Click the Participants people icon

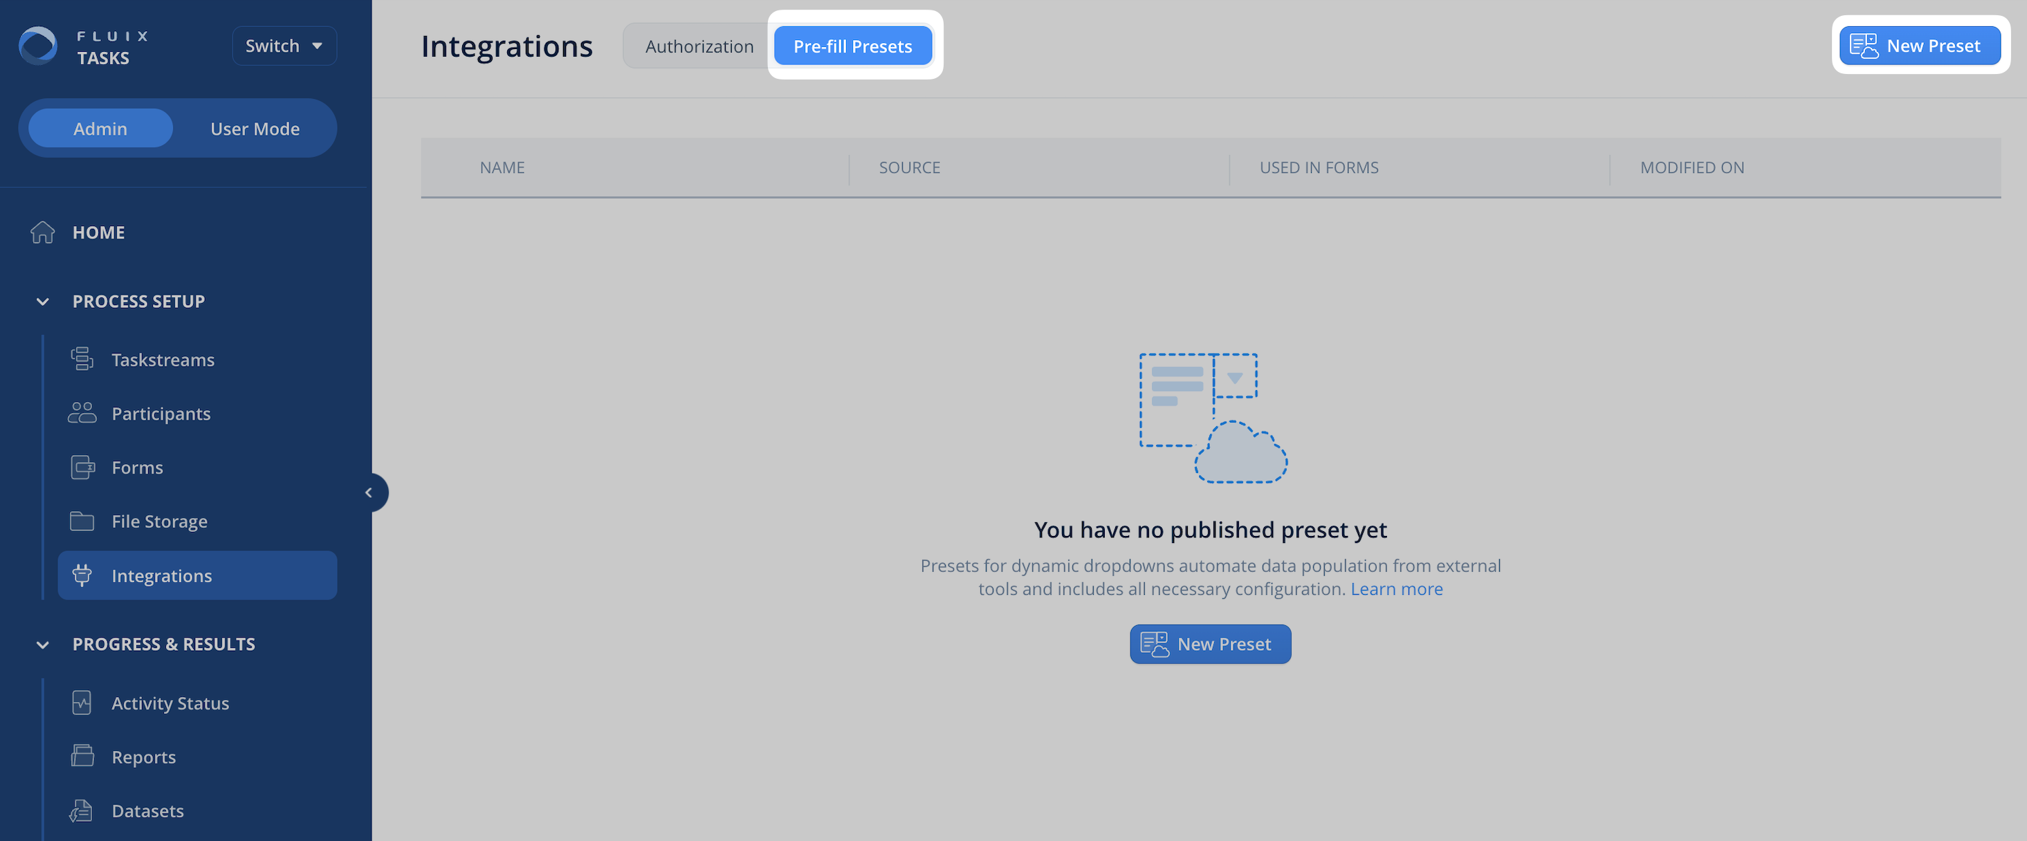[82, 413]
